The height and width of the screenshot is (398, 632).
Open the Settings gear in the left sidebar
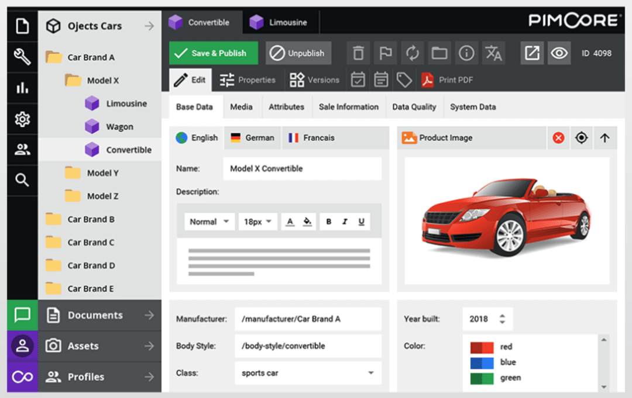point(22,119)
